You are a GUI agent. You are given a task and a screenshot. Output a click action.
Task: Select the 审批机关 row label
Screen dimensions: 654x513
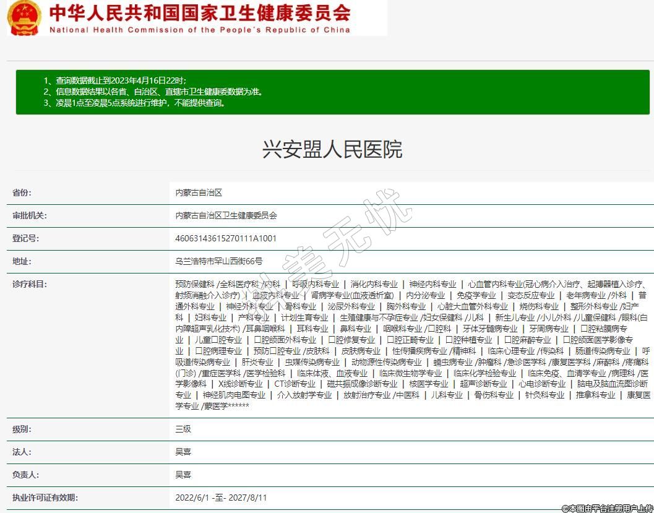click(x=30, y=216)
